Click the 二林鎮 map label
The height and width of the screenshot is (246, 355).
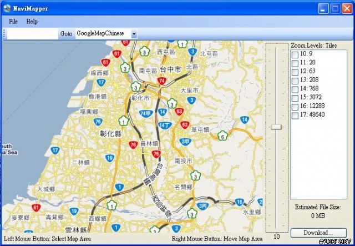[x=81, y=162]
